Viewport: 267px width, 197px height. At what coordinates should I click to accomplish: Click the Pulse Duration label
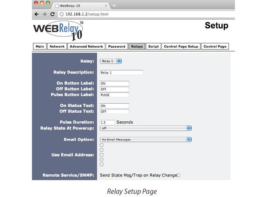77,122
